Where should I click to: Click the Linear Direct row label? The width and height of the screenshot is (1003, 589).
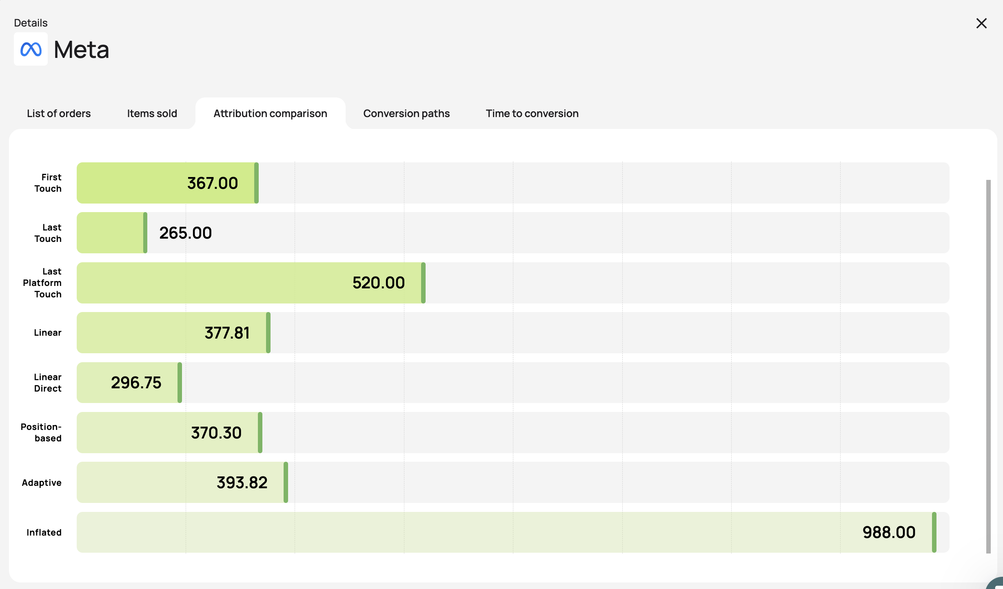click(48, 383)
